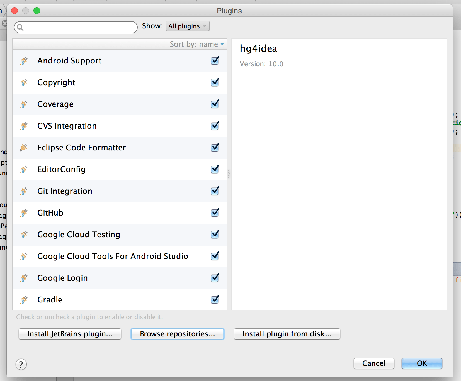The width and height of the screenshot is (461, 381).
Task: Cancel the Plugins dialog
Action: pos(374,363)
